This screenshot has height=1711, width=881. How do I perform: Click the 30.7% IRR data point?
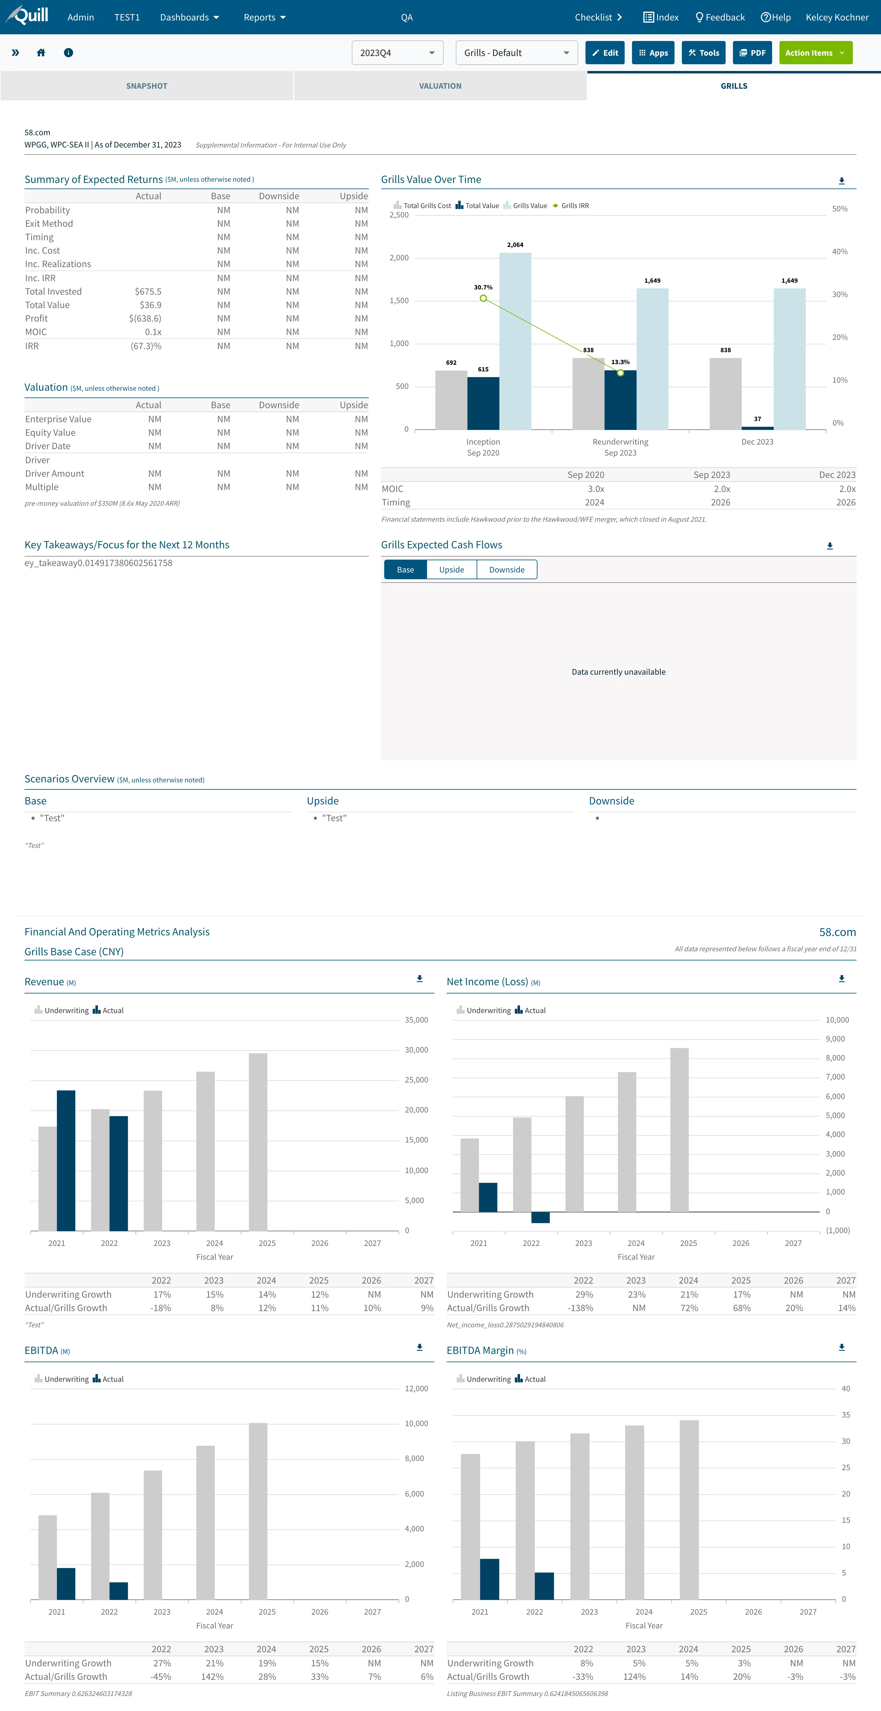pyautogui.click(x=483, y=298)
